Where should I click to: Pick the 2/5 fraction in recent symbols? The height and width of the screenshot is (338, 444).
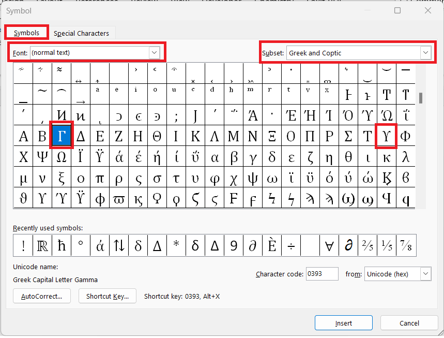(368, 245)
